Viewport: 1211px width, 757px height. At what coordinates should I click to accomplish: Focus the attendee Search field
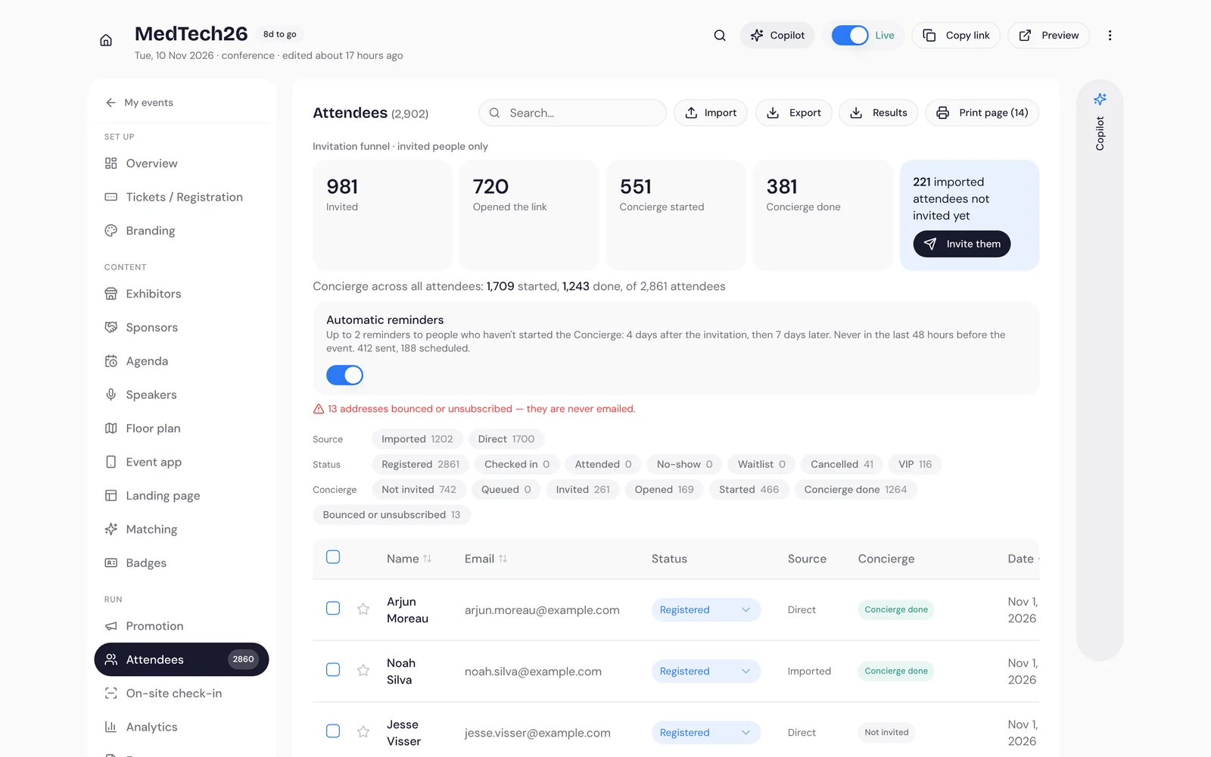point(572,113)
